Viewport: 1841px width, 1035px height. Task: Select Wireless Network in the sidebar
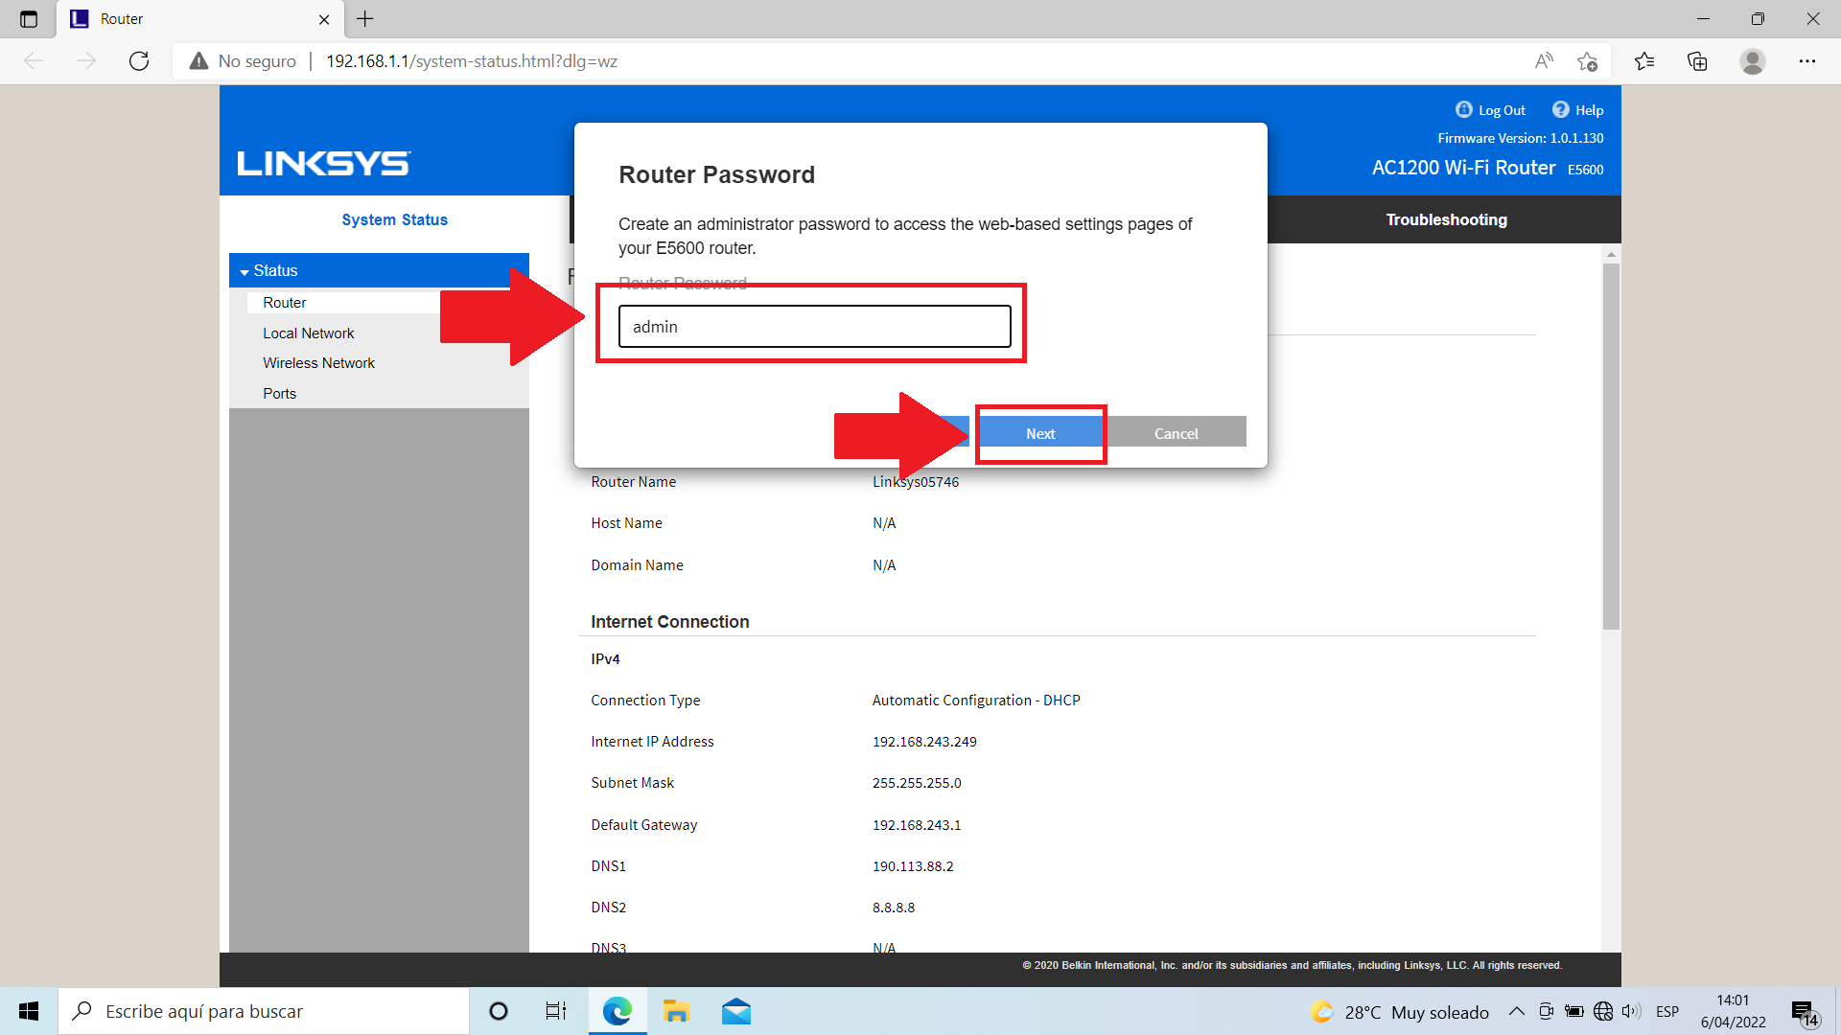click(318, 363)
